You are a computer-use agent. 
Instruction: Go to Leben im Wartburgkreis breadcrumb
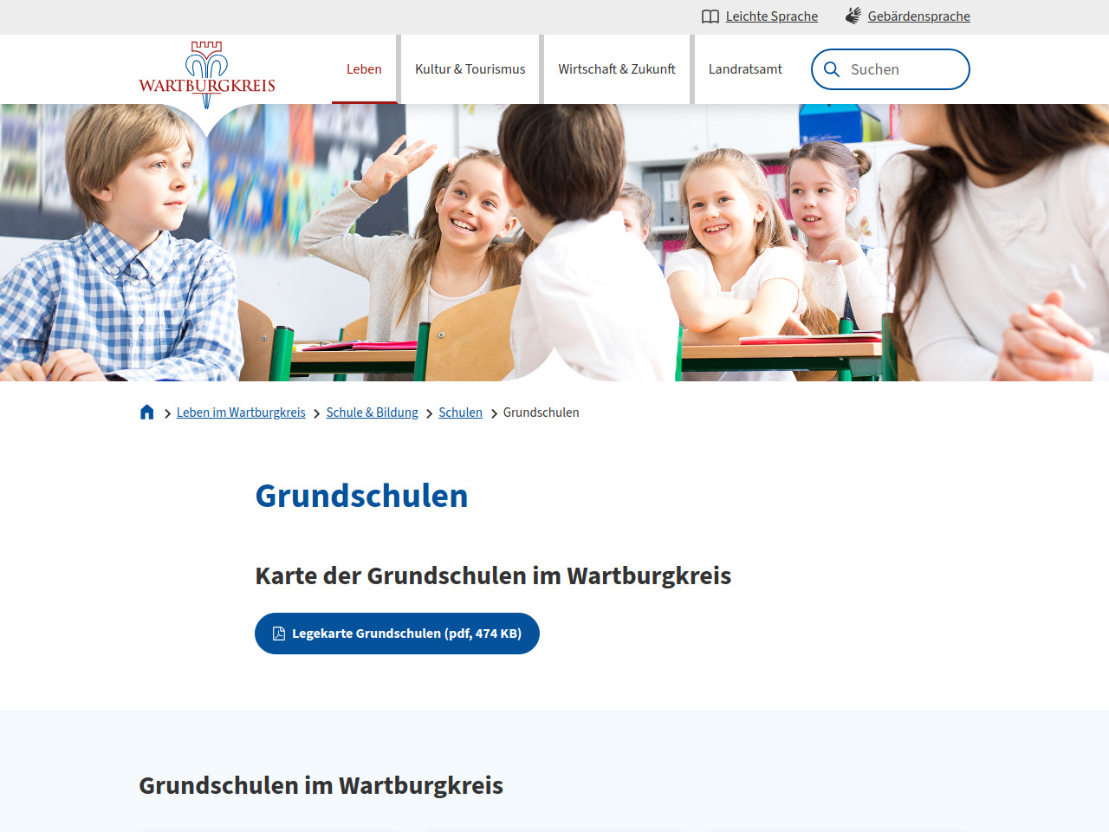pos(241,413)
